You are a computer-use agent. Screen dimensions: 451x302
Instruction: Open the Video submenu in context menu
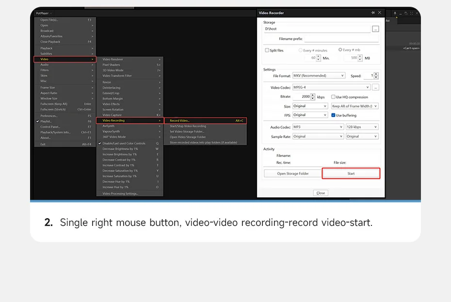tap(65, 59)
